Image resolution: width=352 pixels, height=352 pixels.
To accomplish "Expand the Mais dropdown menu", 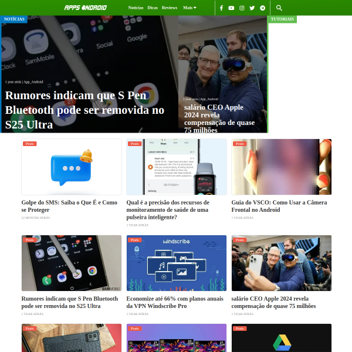I will [189, 8].
